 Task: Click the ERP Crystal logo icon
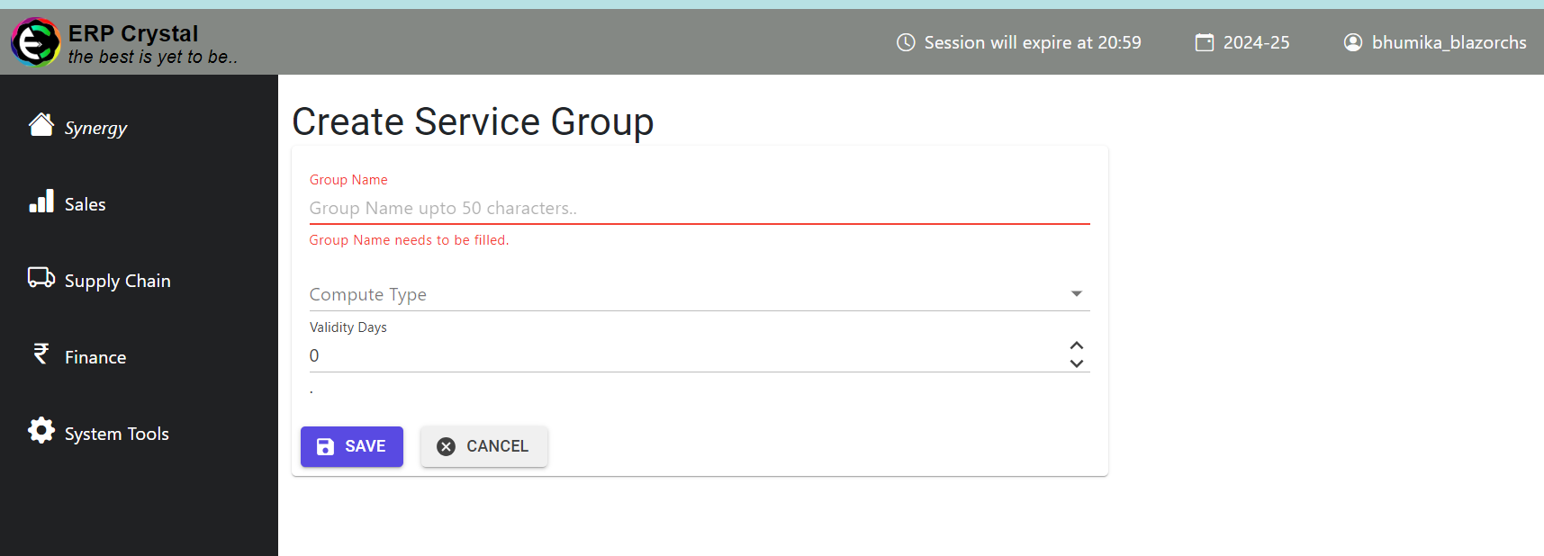click(x=36, y=42)
